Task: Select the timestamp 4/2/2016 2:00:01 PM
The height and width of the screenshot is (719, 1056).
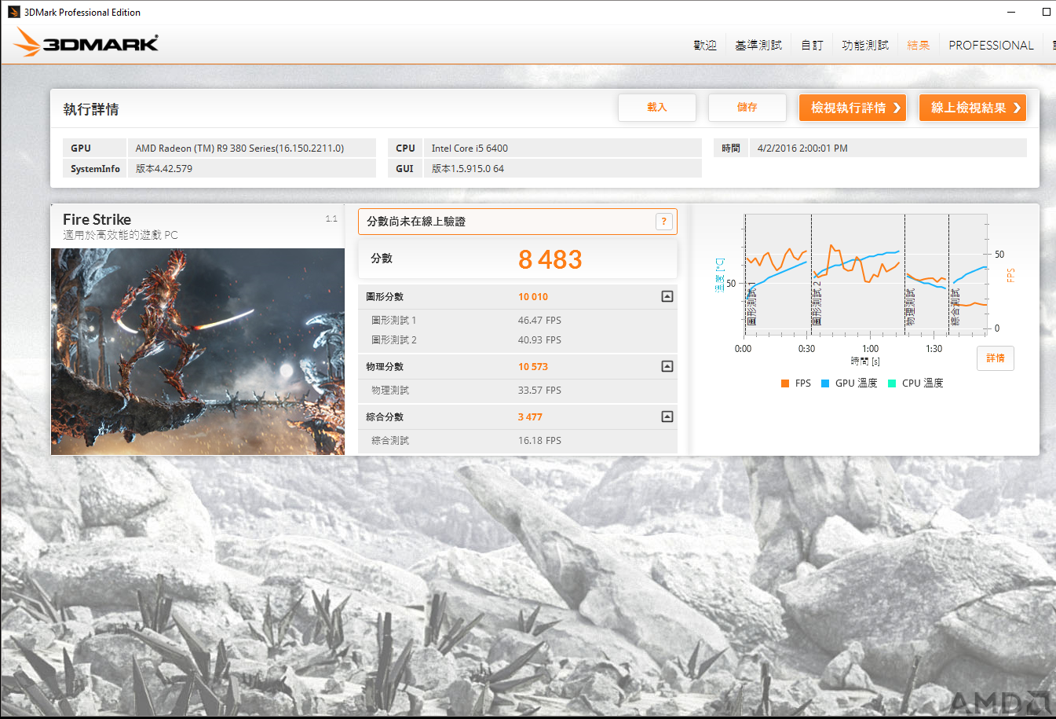Action: coord(802,148)
